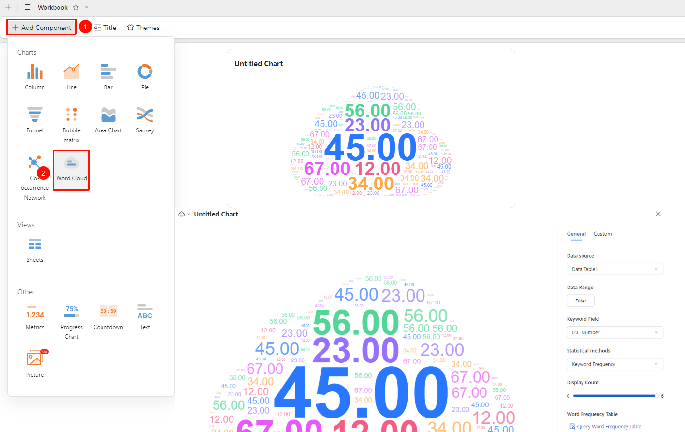The image size is (685, 432).
Task: Select the Line chart component
Action: 72,77
